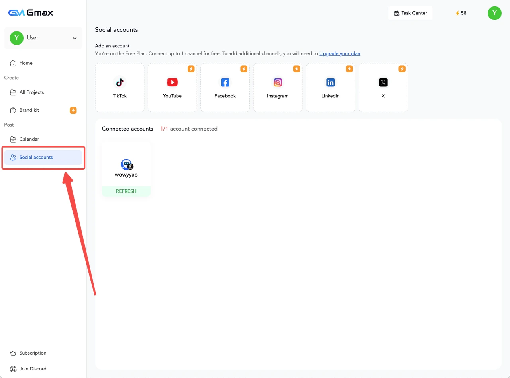Click the Home house icon
Image resolution: width=510 pixels, height=378 pixels.
click(13, 63)
